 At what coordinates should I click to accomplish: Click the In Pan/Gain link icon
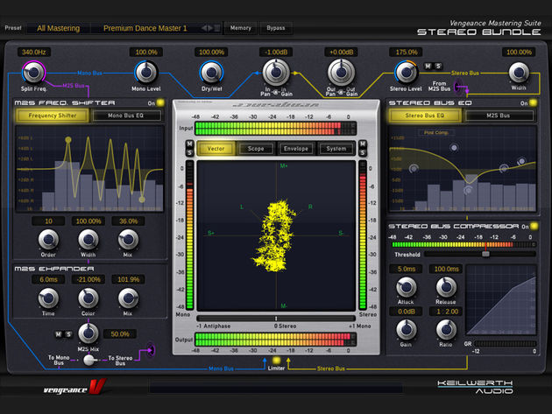(x=276, y=93)
